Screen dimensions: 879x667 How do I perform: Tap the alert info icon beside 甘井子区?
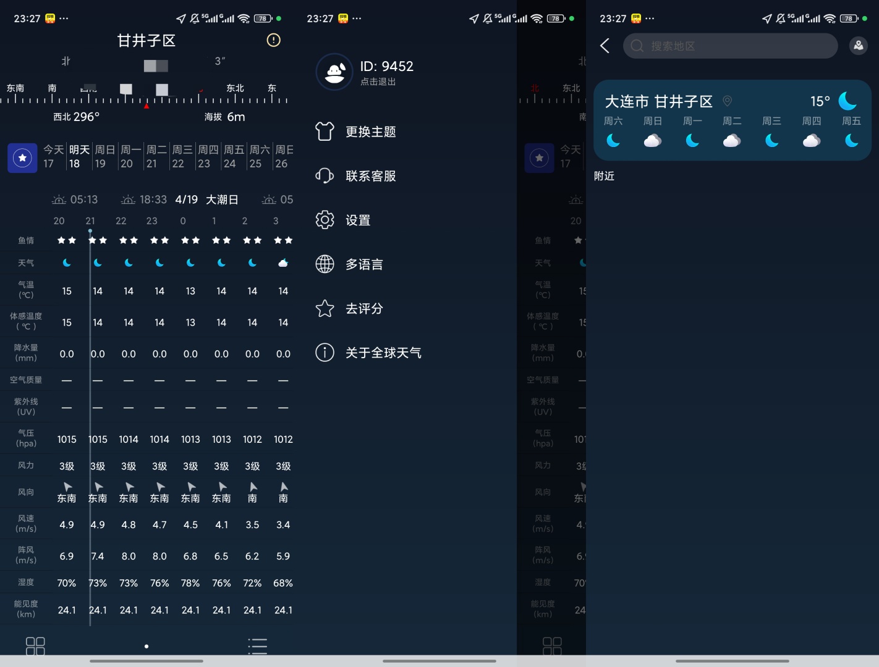pyautogui.click(x=274, y=40)
